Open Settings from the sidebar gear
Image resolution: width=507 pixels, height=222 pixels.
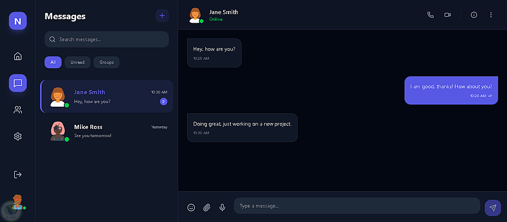click(18, 137)
